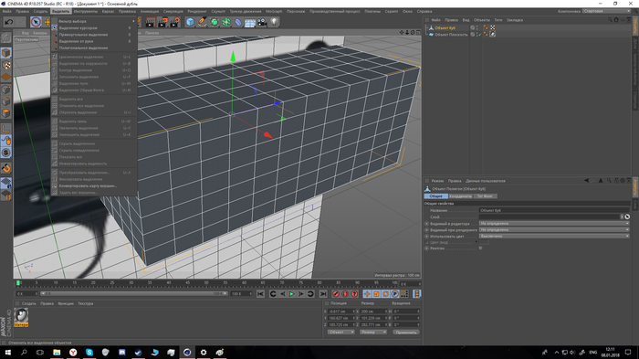Click the green current frame marker

(18, 282)
